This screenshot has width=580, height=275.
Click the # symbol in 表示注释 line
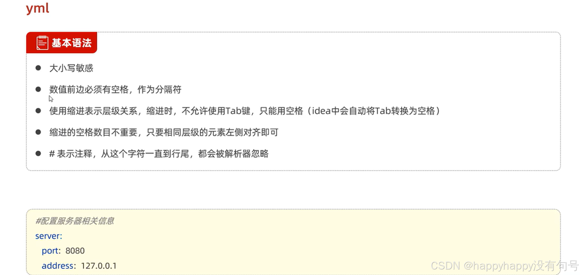point(52,154)
